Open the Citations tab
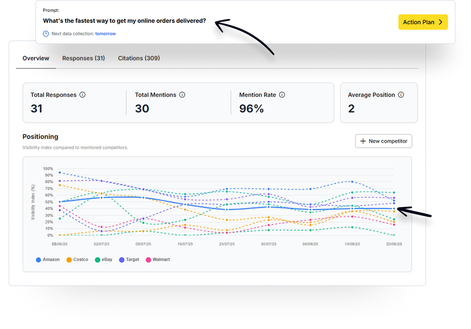The width and height of the screenshot is (471, 329). pos(139,58)
